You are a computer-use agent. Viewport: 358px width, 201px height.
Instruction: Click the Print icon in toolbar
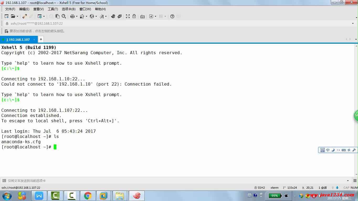click(72, 16)
